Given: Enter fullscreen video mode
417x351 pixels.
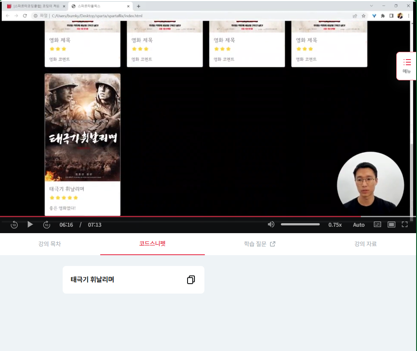Looking at the screenshot, I should [x=404, y=225].
